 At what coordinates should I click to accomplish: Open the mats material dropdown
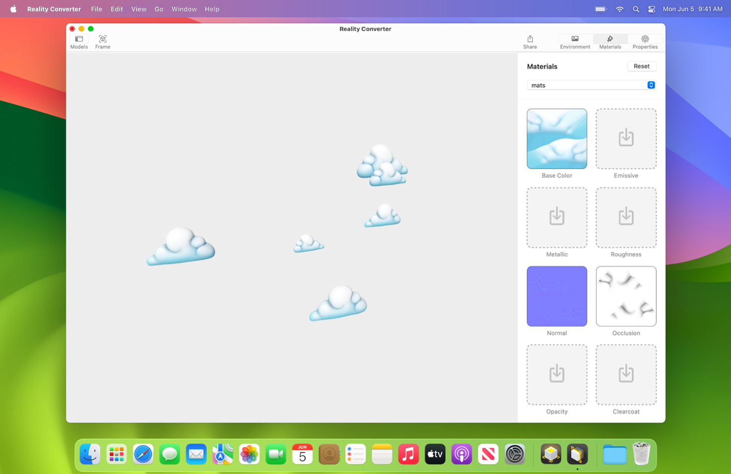(591, 85)
